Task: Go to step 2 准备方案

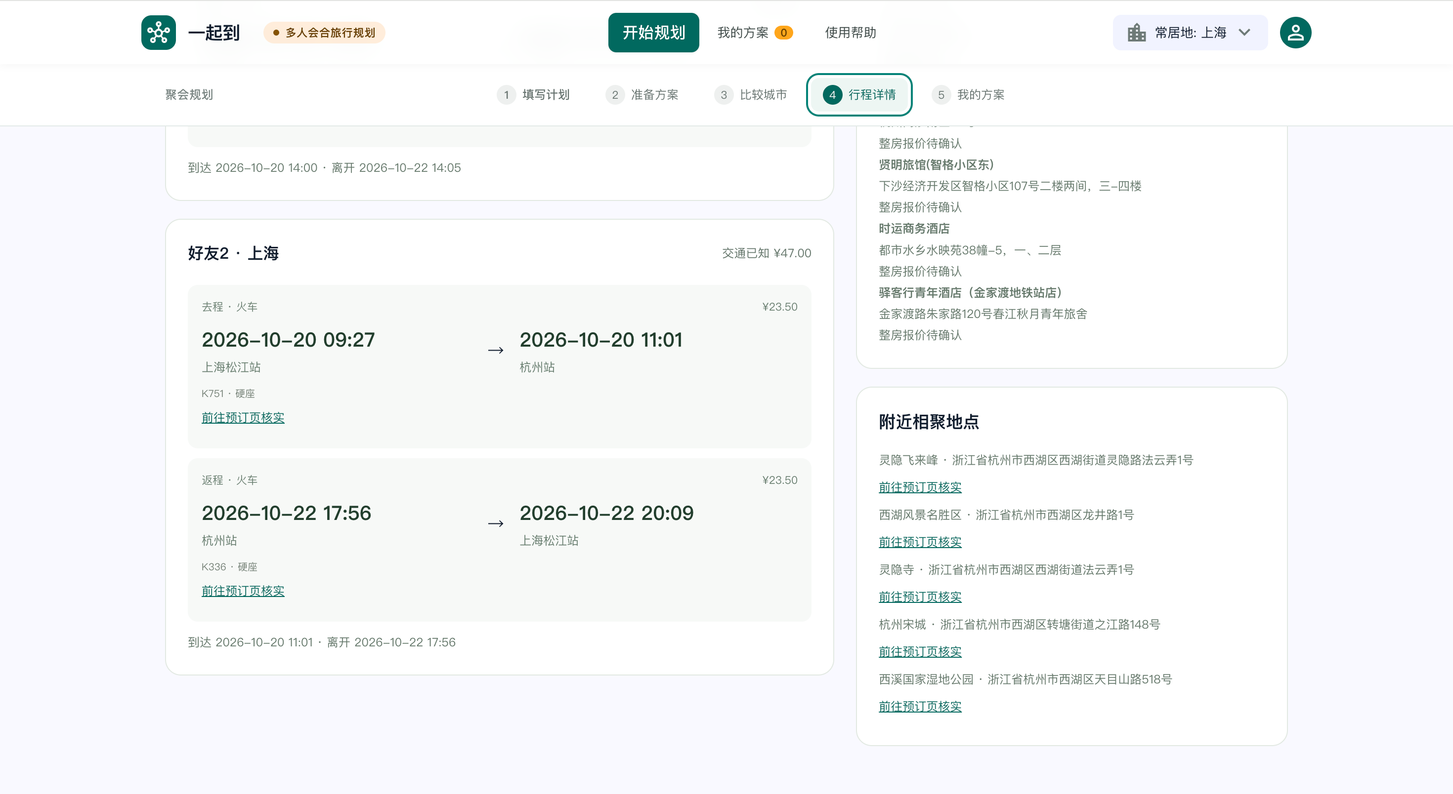Action: (x=642, y=95)
